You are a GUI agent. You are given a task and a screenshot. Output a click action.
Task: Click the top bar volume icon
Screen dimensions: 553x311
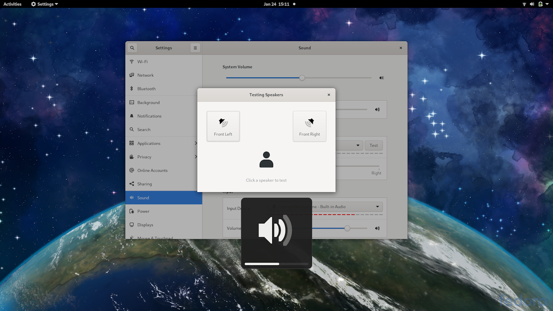pos(532,4)
